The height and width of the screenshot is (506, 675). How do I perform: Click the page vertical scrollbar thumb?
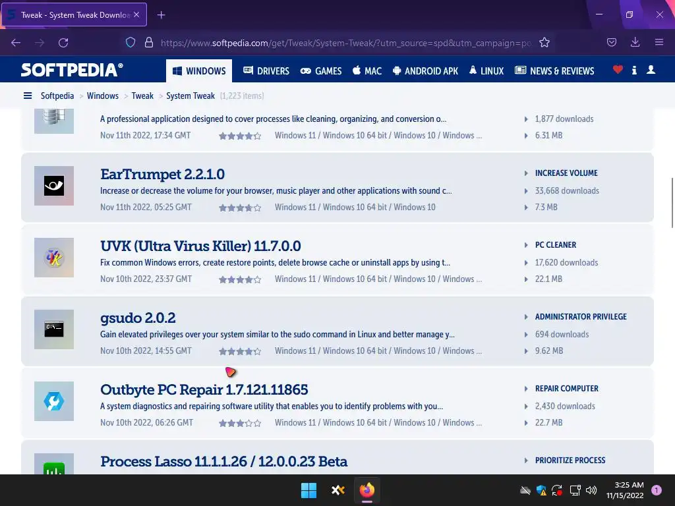672,202
